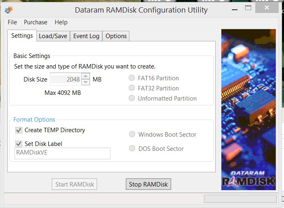The width and height of the screenshot is (284, 208).
Task: Click the Dataram app icon in title bar
Action: 8,10
